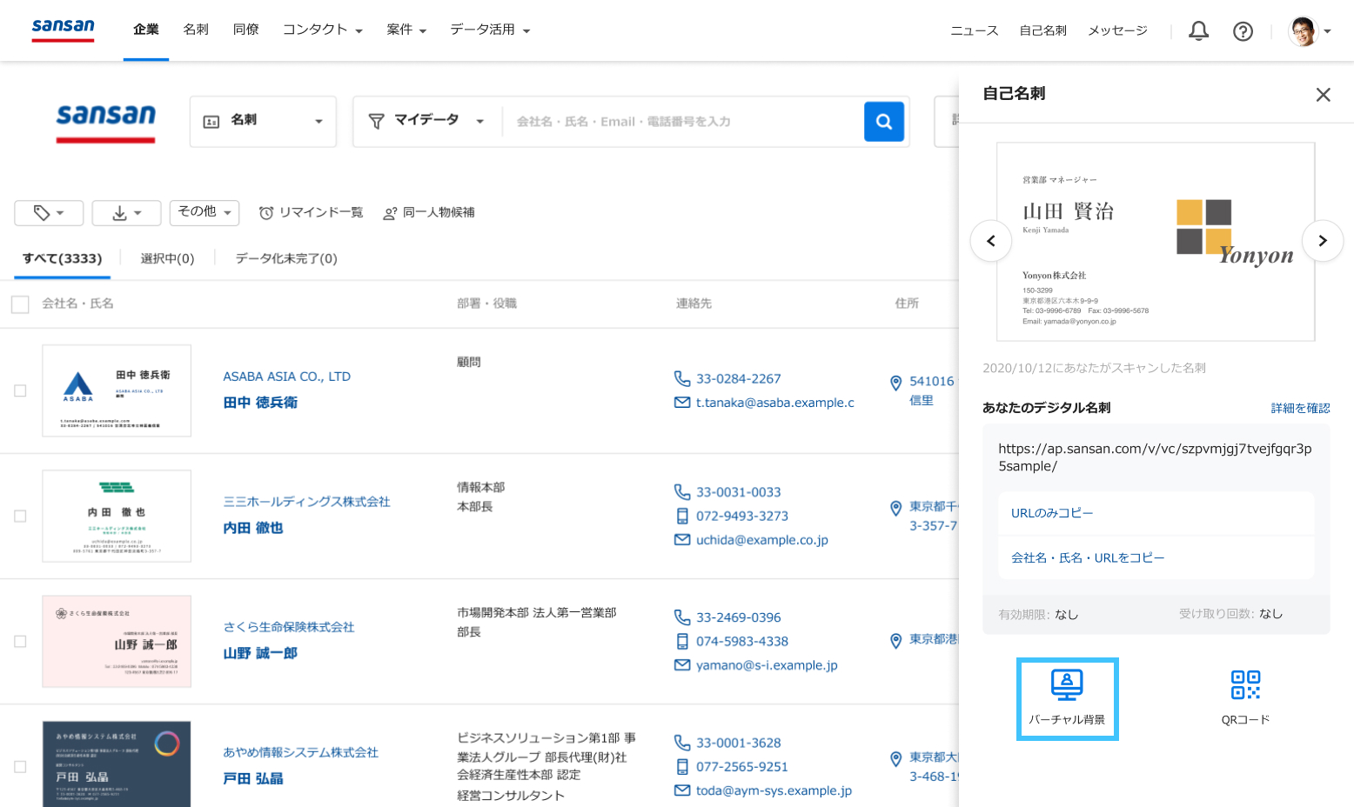Check the box for 内田 徹也 row
Viewport: 1354px width, 807px height.
(x=20, y=517)
